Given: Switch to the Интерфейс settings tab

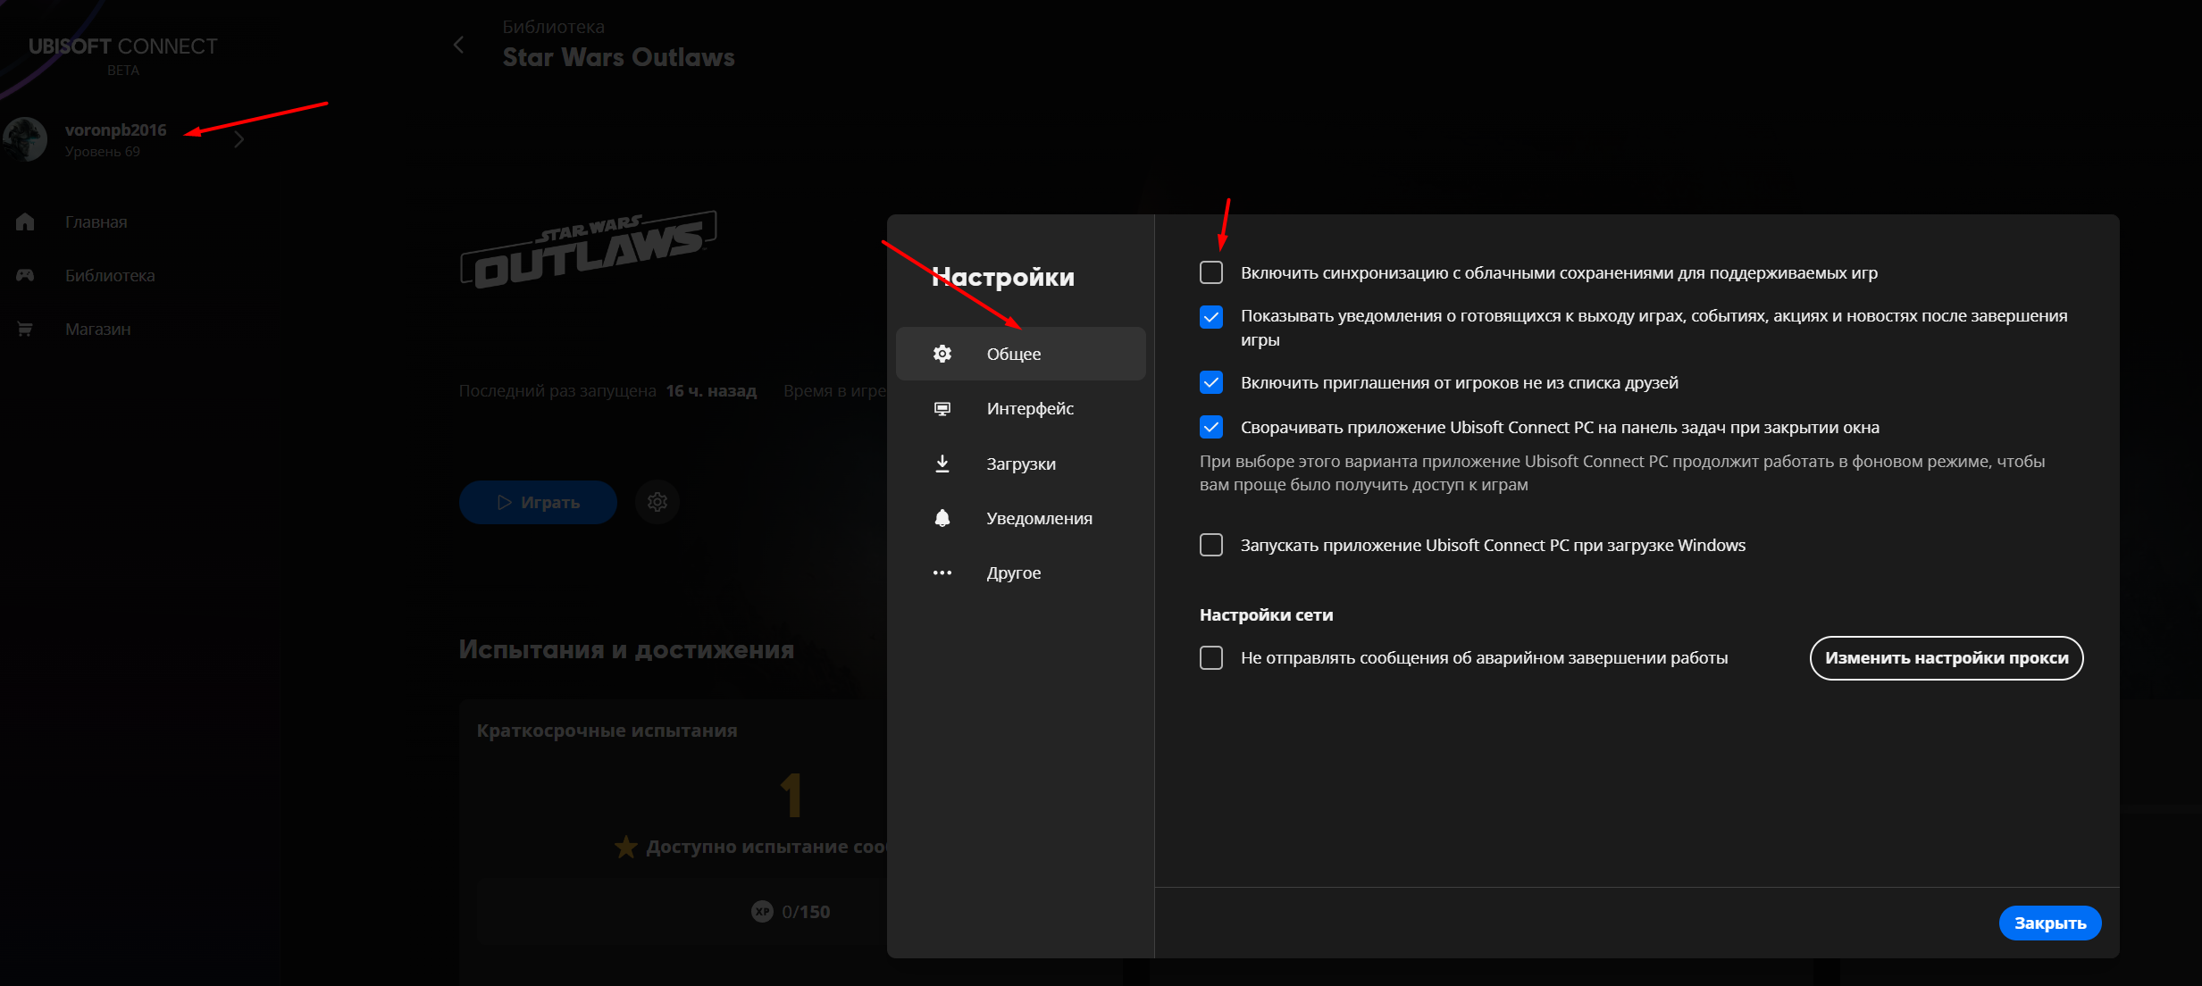Looking at the screenshot, I should pyautogui.click(x=1029, y=409).
